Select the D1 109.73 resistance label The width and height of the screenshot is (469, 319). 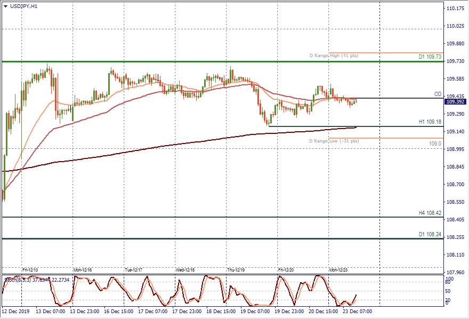pos(430,57)
